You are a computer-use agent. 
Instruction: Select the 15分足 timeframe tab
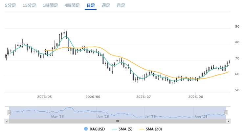tap(29, 6)
